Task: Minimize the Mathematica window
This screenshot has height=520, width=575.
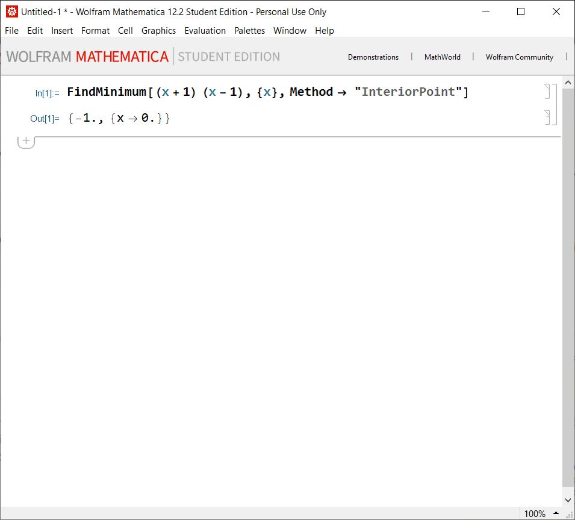Action: coord(486,11)
